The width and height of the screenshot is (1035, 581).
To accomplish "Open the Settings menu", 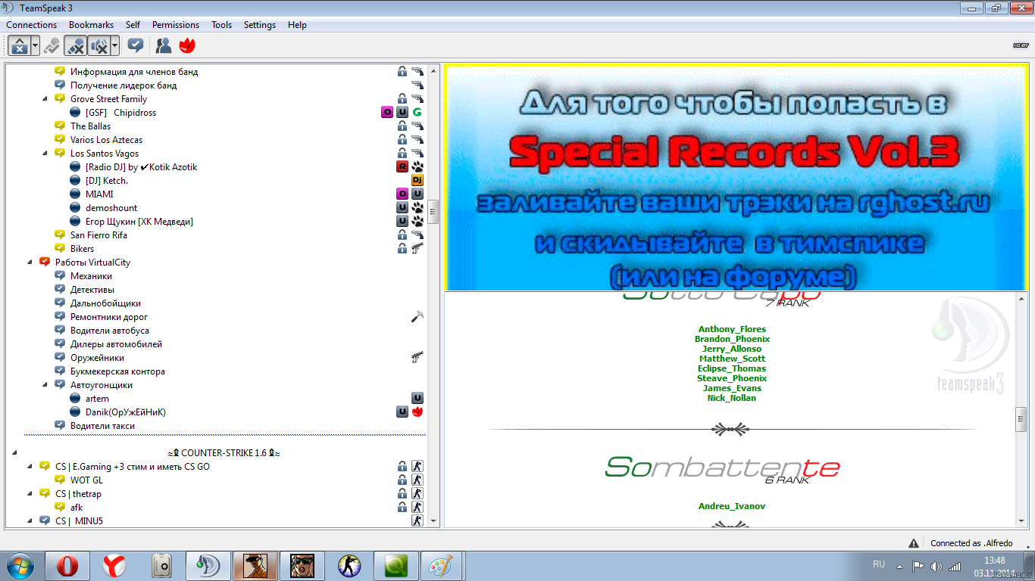I will click(x=260, y=25).
